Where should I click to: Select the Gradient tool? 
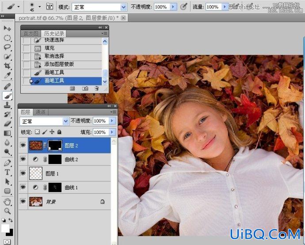pyautogui.click(x=7, y=133)
